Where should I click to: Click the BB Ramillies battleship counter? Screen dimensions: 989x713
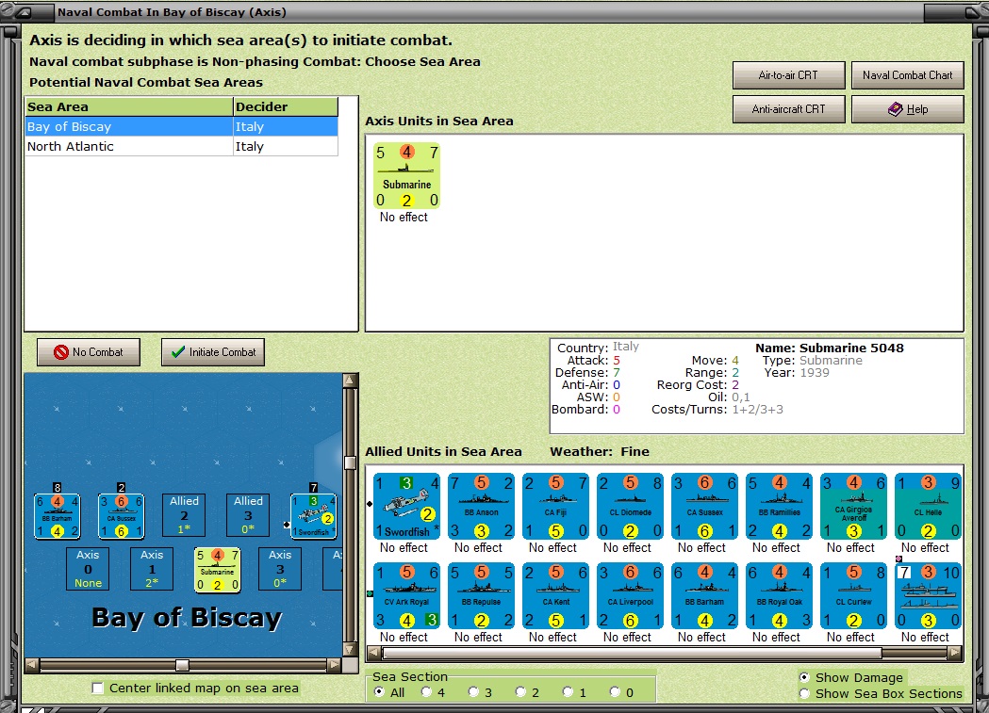point(779,507)
